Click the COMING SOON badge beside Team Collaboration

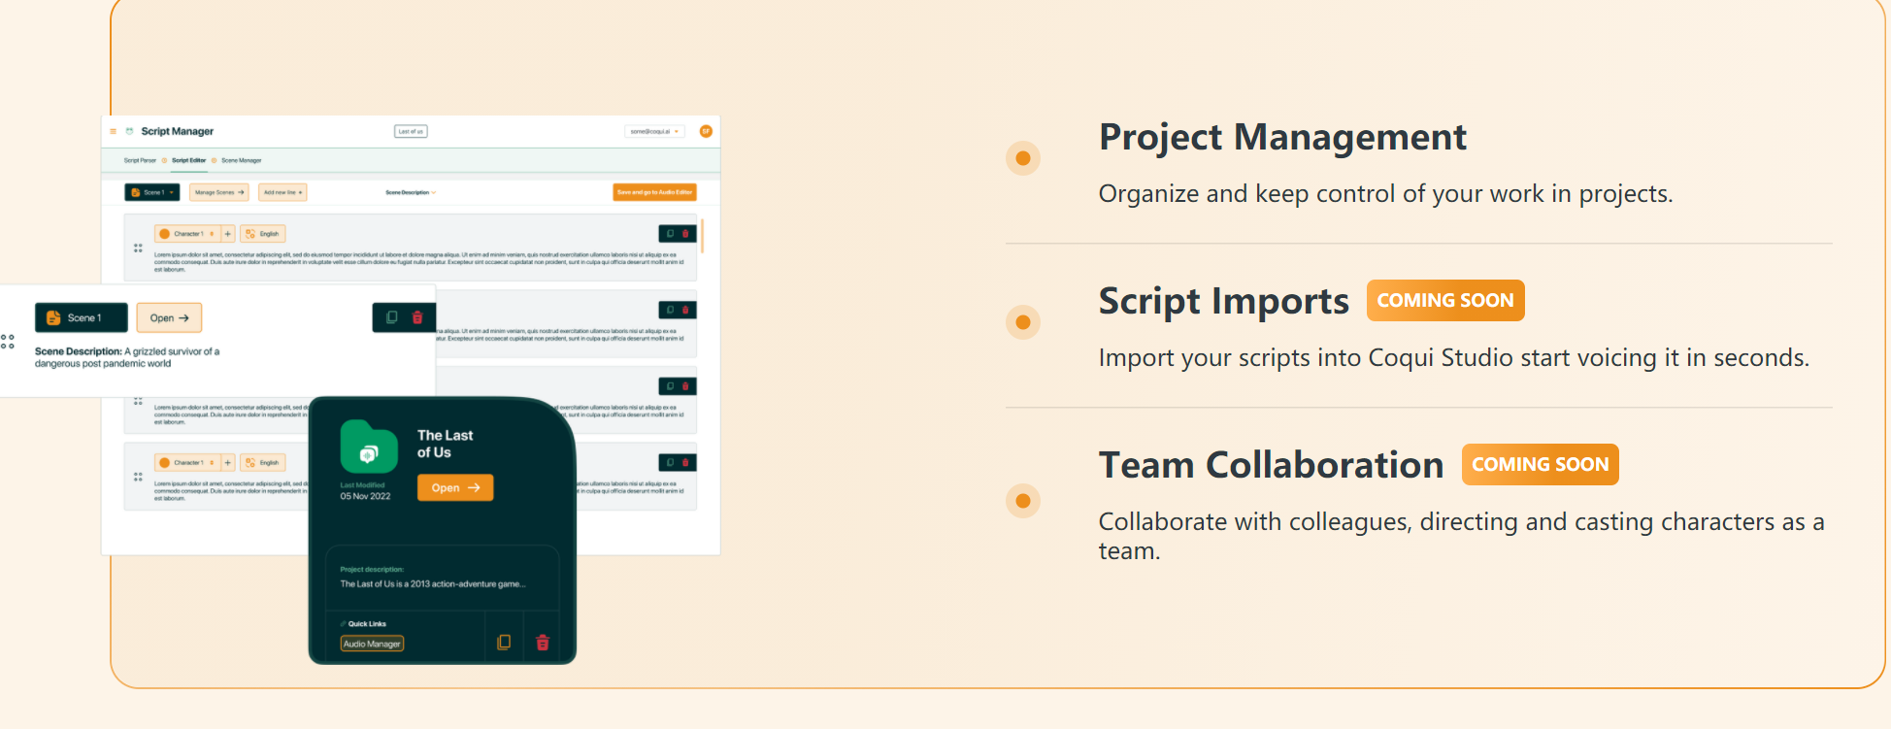[x=1541, y=464]
